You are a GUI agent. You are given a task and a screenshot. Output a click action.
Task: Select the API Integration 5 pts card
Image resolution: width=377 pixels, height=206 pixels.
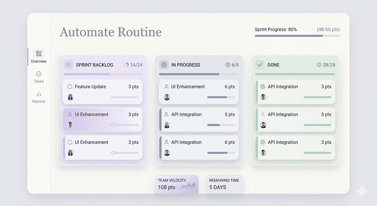point(199,120)
